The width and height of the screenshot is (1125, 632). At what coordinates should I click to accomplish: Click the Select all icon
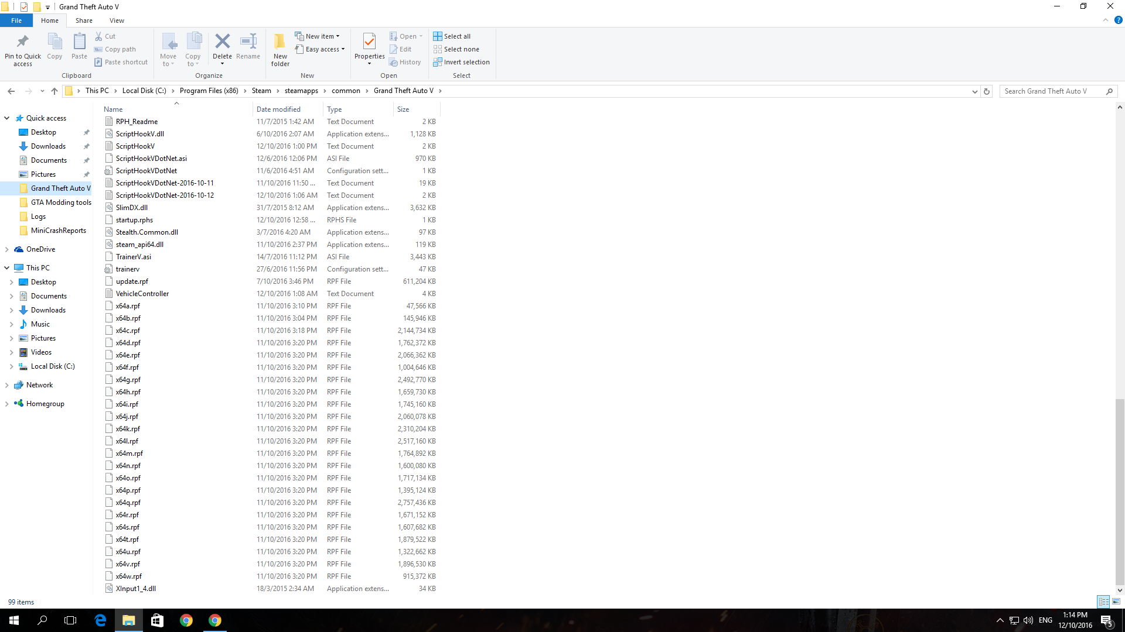[438, 36]
